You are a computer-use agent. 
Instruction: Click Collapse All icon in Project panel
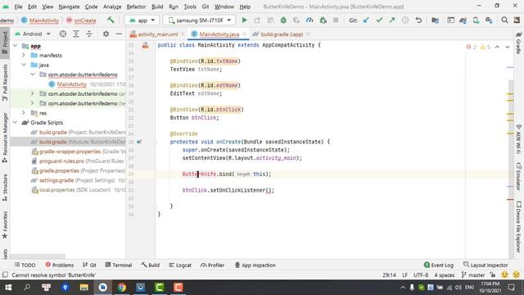coord(89,34)
